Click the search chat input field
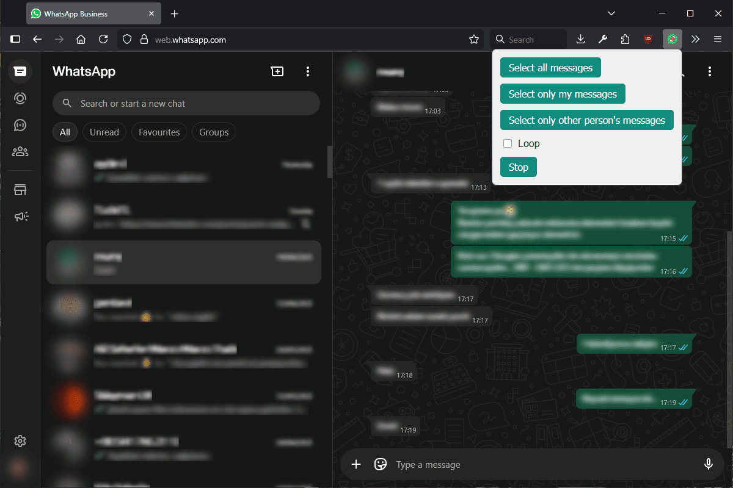The width and height of the screenshot is (733, 488). [x=186, y=104]
